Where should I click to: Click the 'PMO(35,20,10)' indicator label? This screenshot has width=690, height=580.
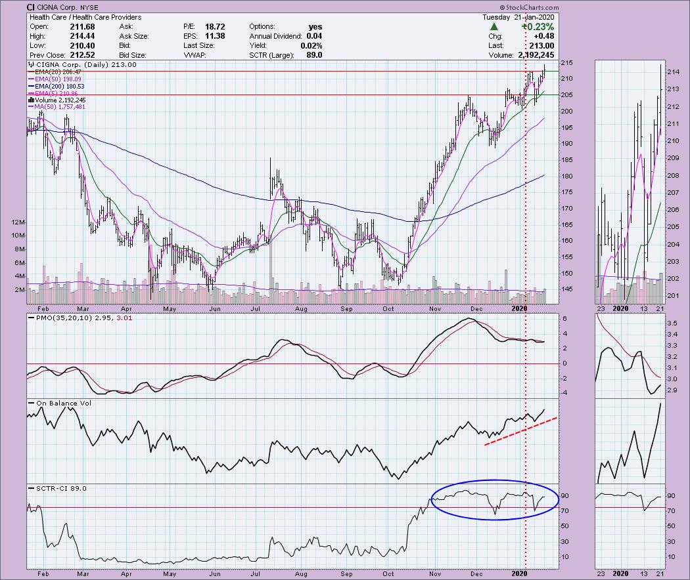pyautogui.click(x=64, y=318)
